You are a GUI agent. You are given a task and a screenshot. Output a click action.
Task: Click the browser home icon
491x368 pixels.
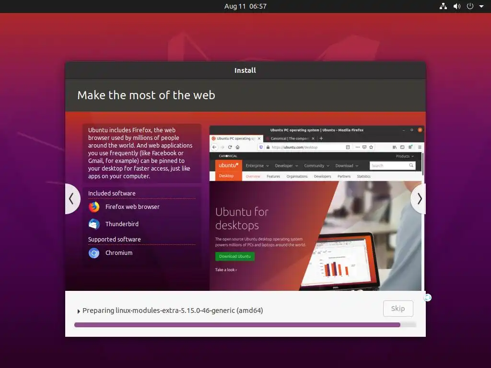(x=238, y=147)
